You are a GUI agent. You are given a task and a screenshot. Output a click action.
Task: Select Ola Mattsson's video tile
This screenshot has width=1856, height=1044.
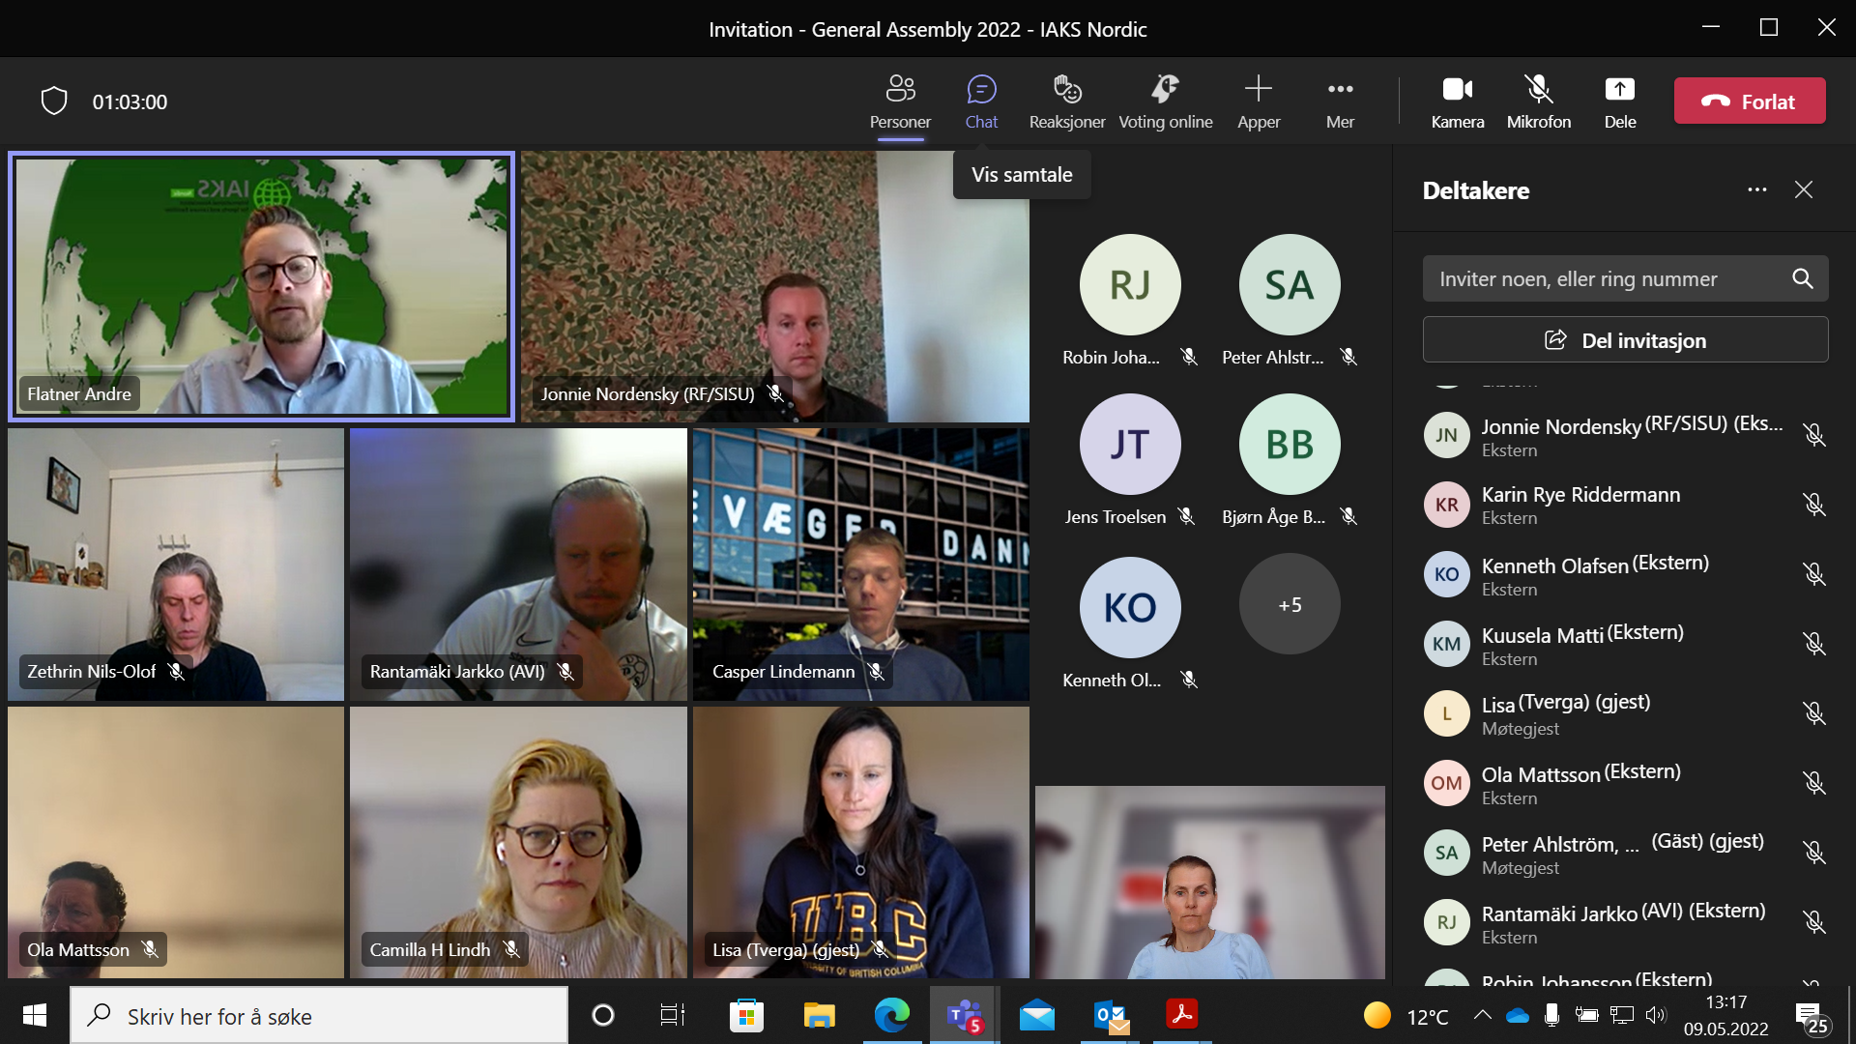point(176,842)
